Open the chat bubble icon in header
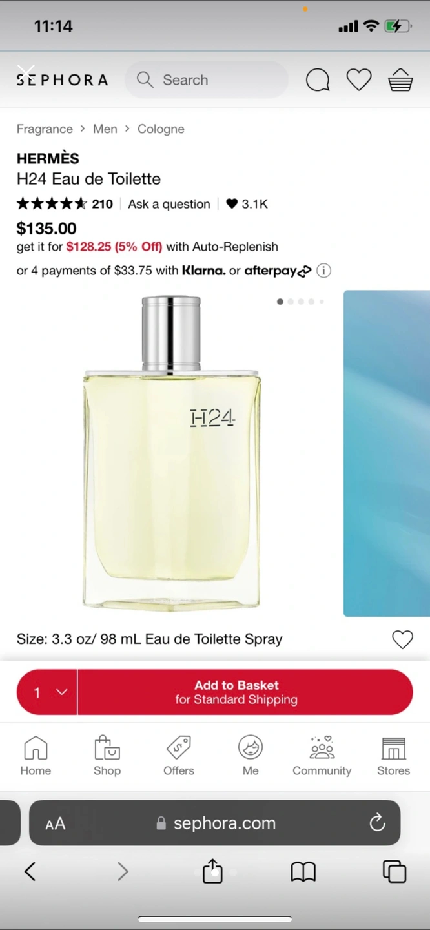 click(318, 80)
